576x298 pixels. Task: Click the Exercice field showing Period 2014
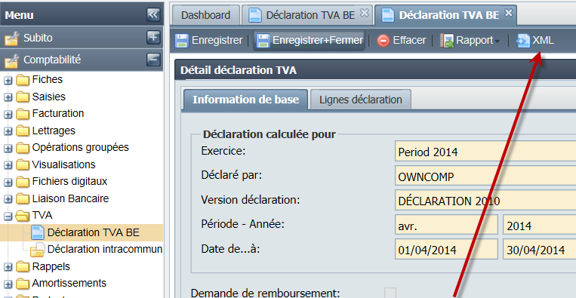485,151
